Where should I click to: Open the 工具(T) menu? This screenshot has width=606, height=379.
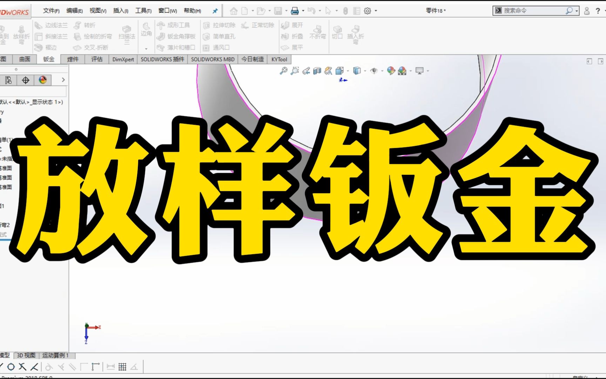(143, 11)
